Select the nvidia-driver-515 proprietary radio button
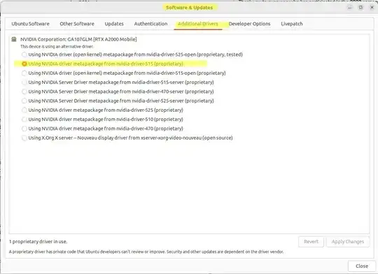The height and width of the screenshot is (274, 378). point(24,64)
